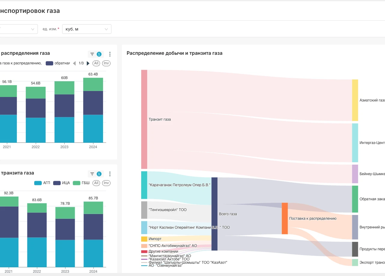Click the filter icon on транзита газа chart
The height and width of the screenshot is (276, 385).
click(92, 174)
